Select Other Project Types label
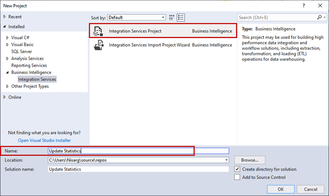The height and width of the screenshot is (196, 329). click(30, 86)
